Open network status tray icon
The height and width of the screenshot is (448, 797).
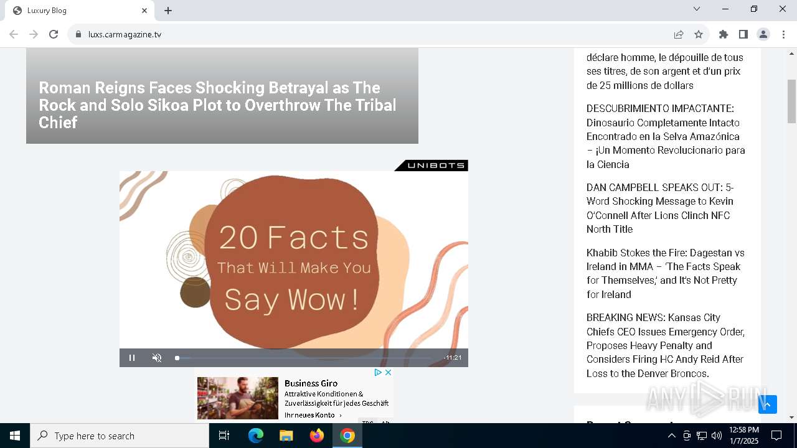point(702,436)
